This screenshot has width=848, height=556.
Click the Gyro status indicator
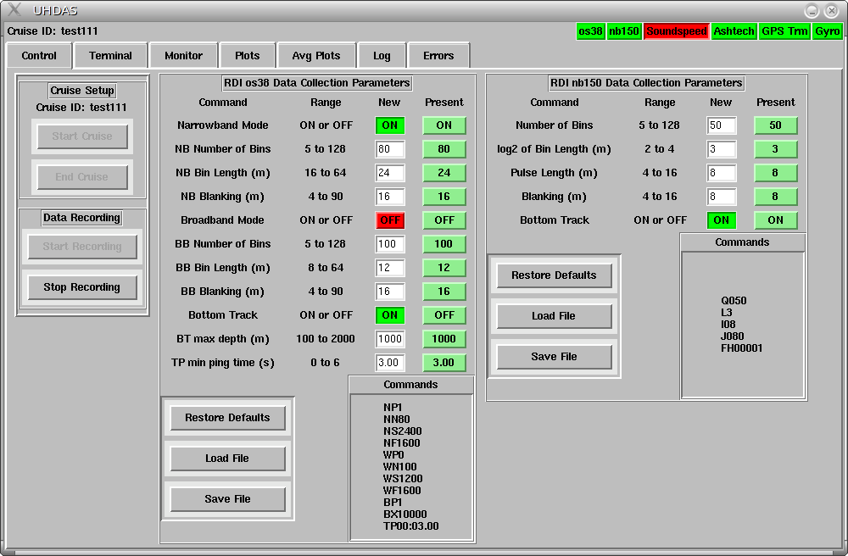[x=828, y=31]
